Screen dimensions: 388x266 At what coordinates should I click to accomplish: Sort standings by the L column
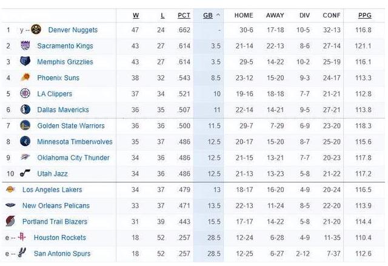162,15
